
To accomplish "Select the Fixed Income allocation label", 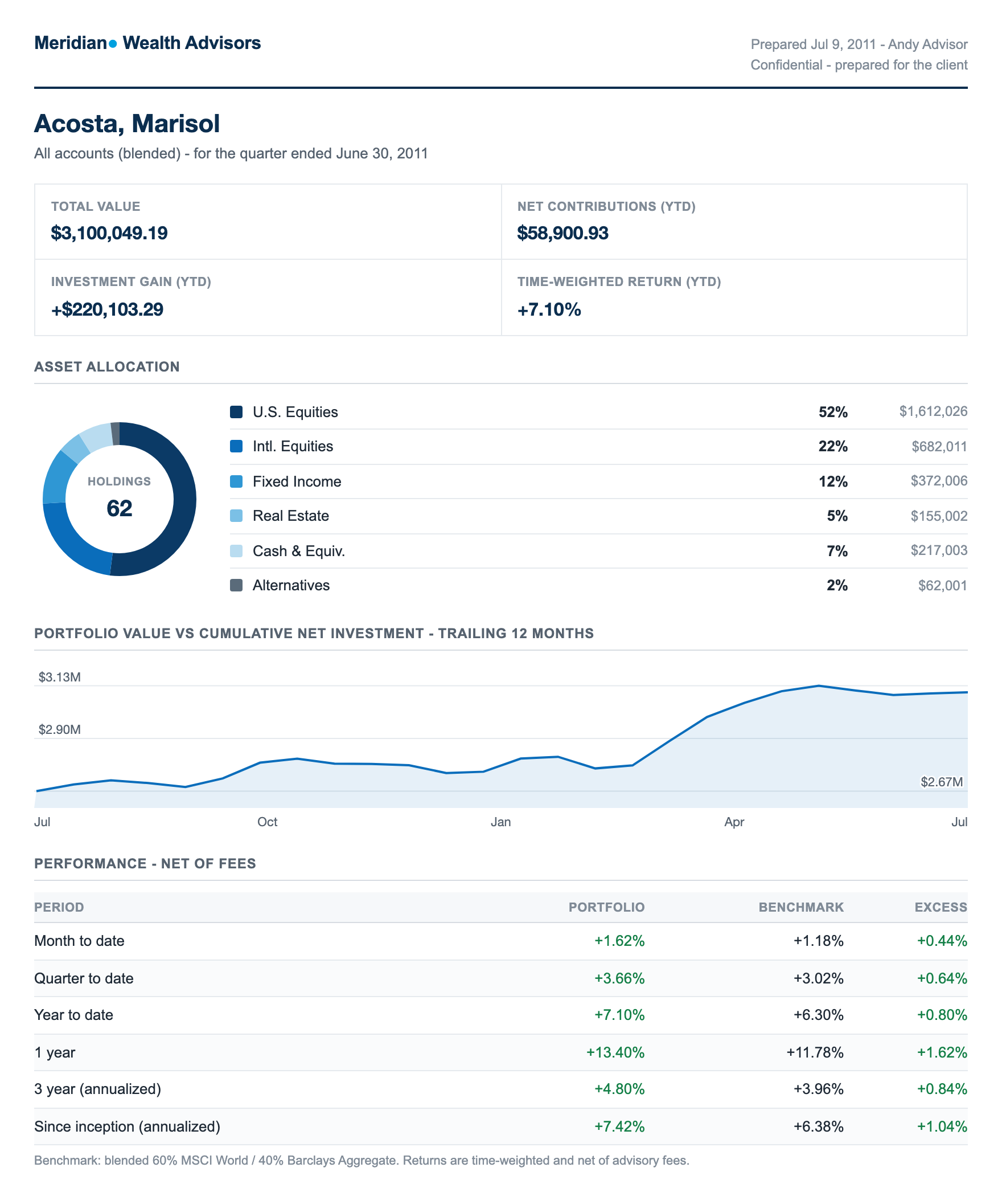I will click(297, 481).
